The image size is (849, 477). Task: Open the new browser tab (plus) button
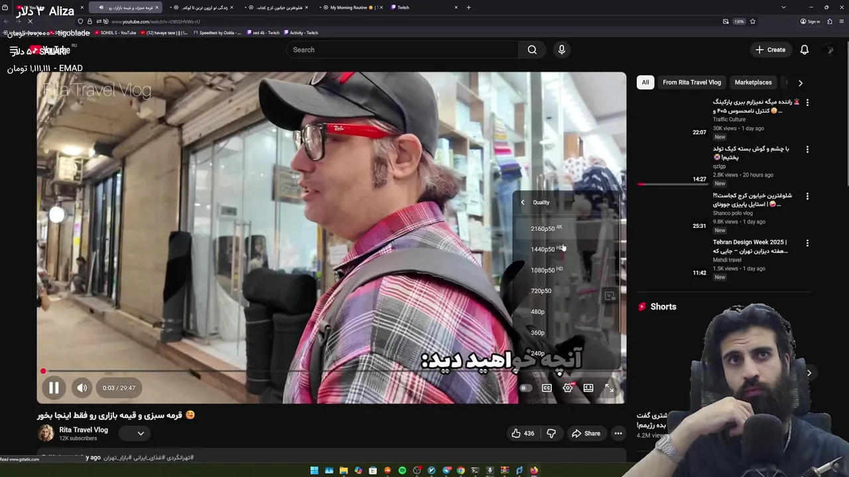click(468, 7)
